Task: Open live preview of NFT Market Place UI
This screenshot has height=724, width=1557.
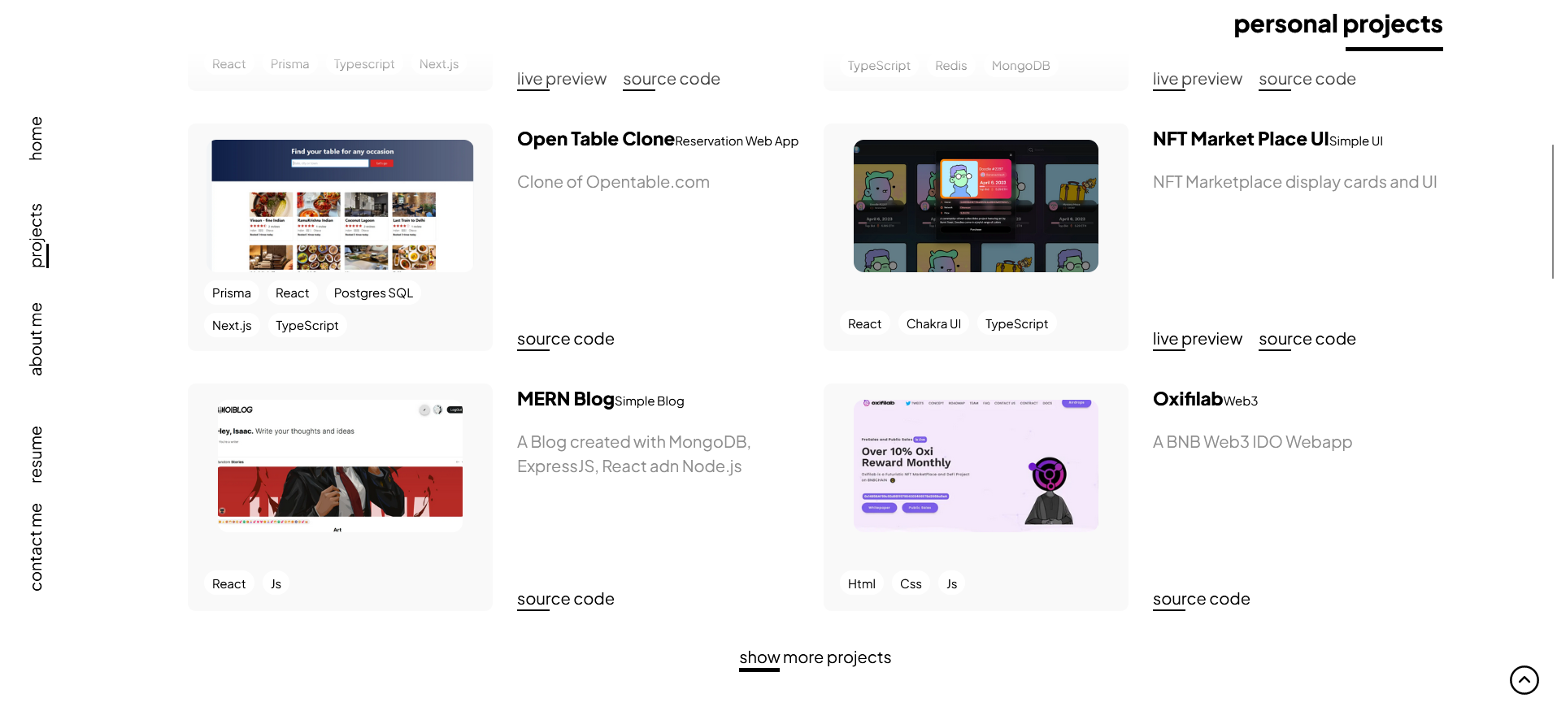Action: [1197, 340]
